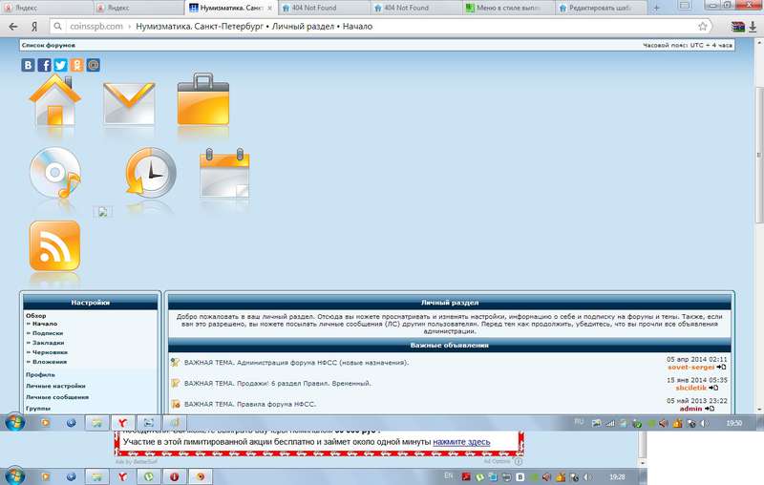The width and height of the screenshot is (764, 485).
Task: Share via the Facebook icon
Action: click(x=45, y=65)
